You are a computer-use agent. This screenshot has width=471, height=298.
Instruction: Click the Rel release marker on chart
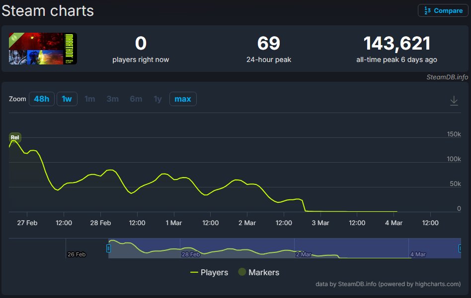click(x=15, y=137)
